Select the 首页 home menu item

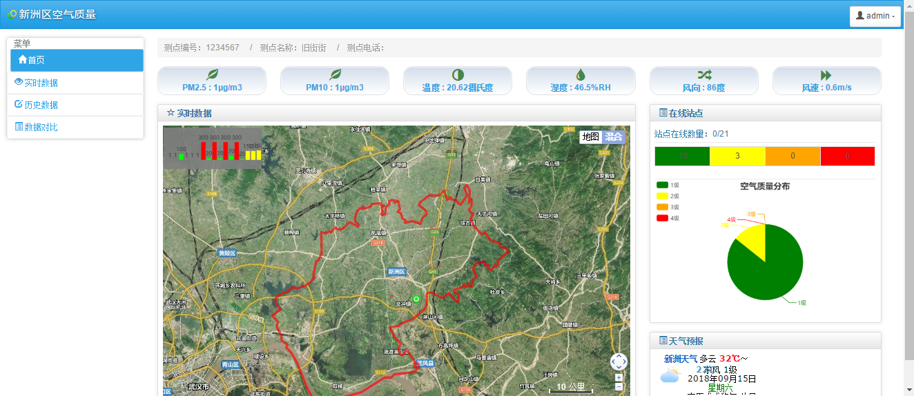[77, 60]
